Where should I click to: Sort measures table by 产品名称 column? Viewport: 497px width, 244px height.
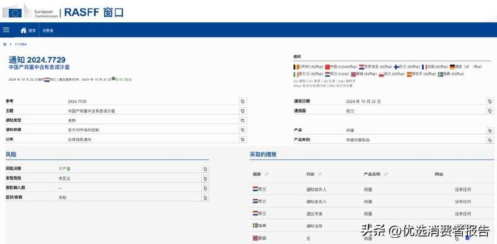pyautogui.click(x=386, y=174)
